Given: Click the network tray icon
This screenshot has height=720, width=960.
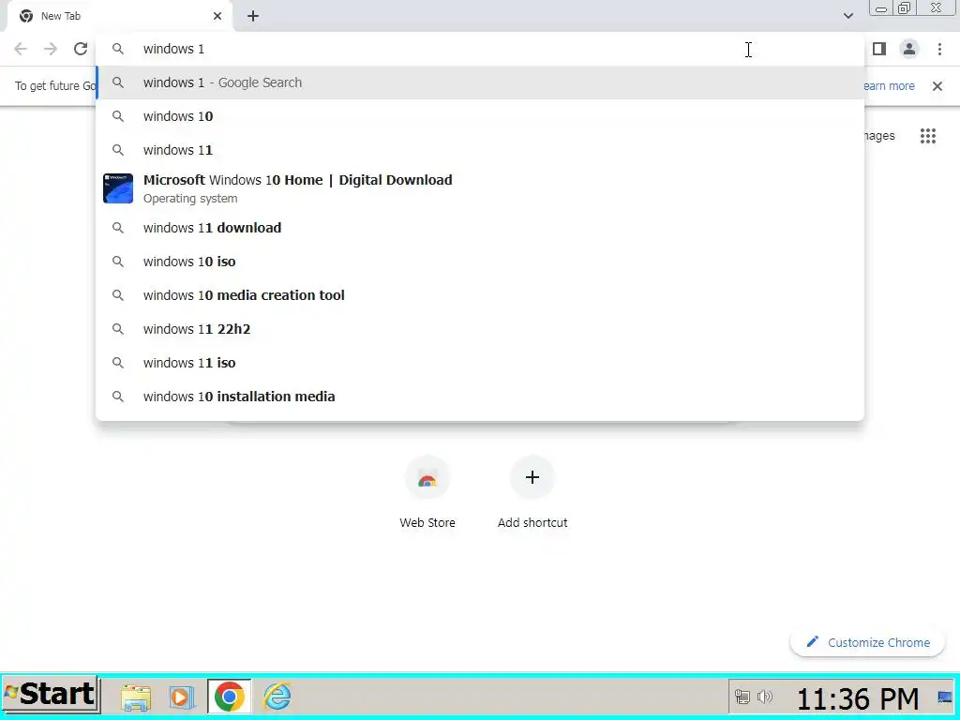Looking at the screenshot, I should click(742, 697).
